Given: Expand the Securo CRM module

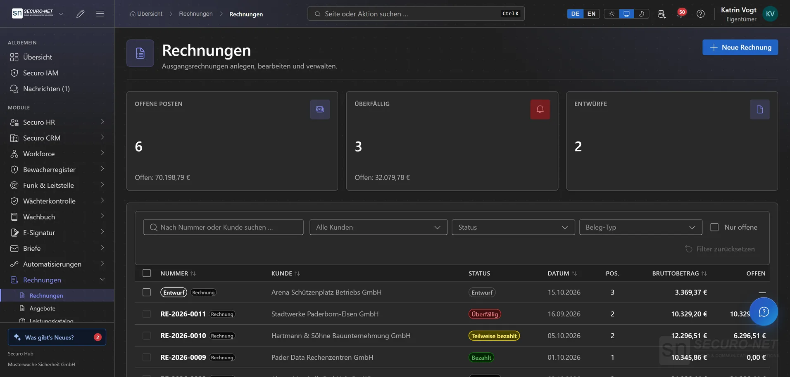Looking at the screenshot, I should click(57, 138).
